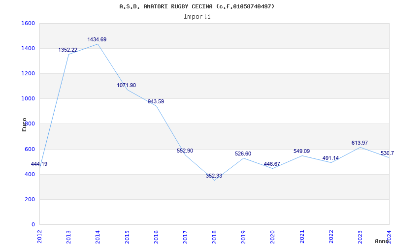Click the 549.09 data point label
The width and height of the screenshot is (394, 246).
[x=301, y=151]
